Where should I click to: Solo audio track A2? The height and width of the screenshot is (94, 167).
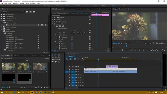tap(80, 78)
